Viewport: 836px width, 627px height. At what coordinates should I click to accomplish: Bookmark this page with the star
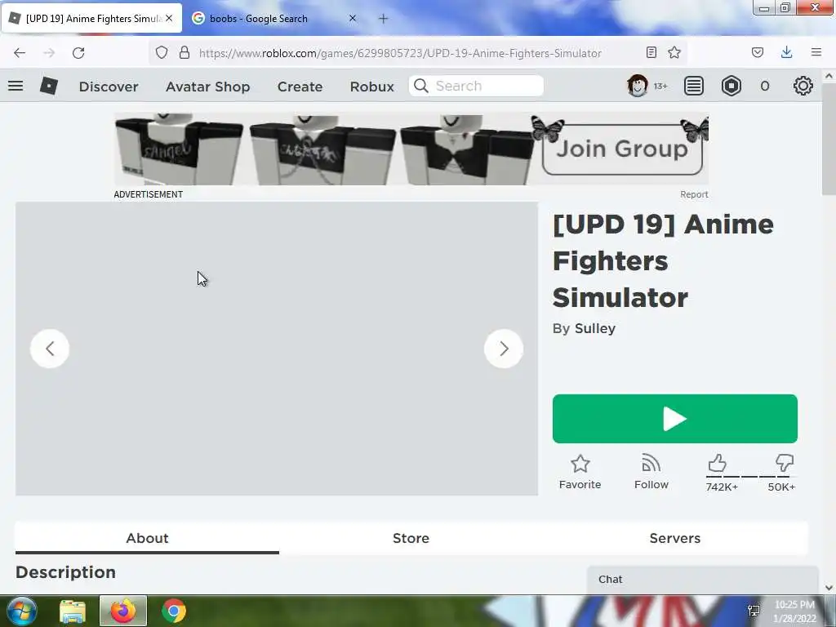tap(674, 52)
